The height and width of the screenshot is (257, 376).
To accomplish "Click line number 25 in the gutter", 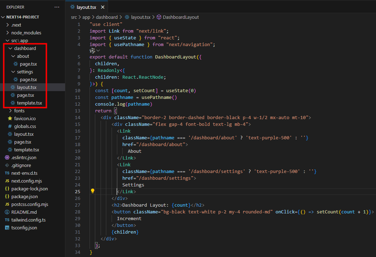I will pyautogui.click(x=77, y=191).
